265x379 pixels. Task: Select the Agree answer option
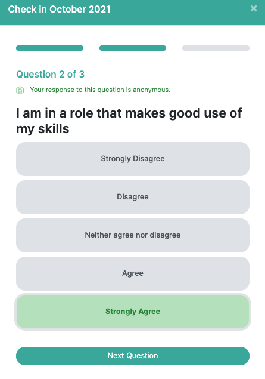133,273
